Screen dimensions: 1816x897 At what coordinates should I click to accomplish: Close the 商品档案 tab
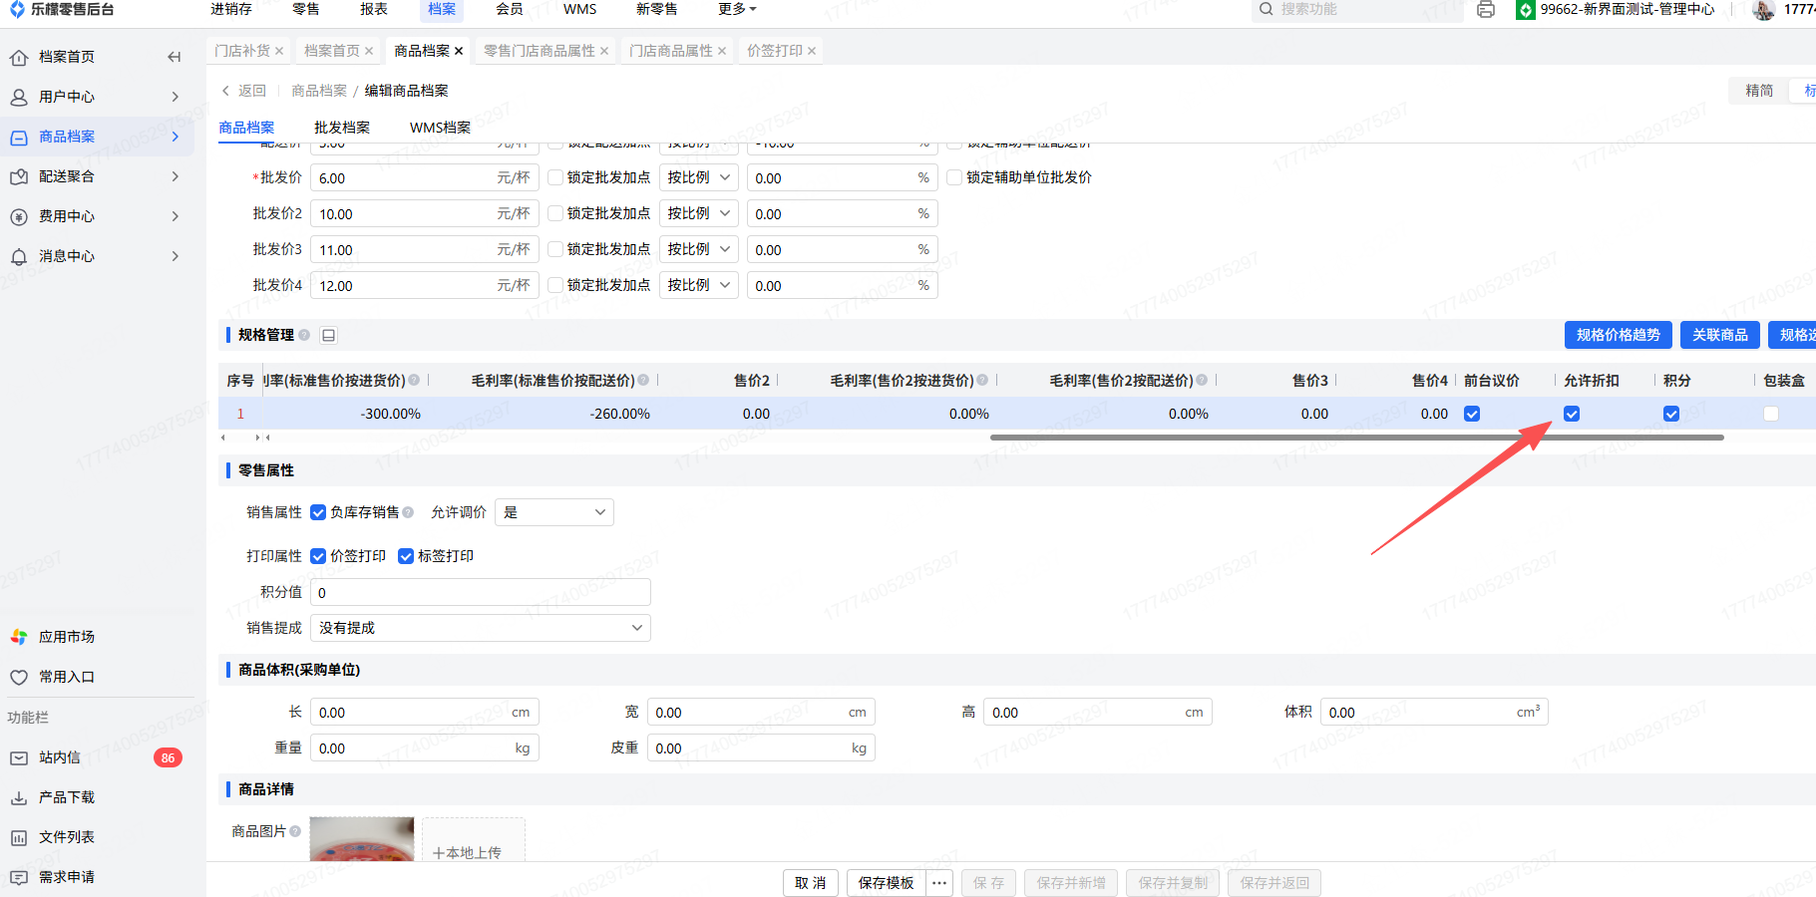(x=459, y=51)
